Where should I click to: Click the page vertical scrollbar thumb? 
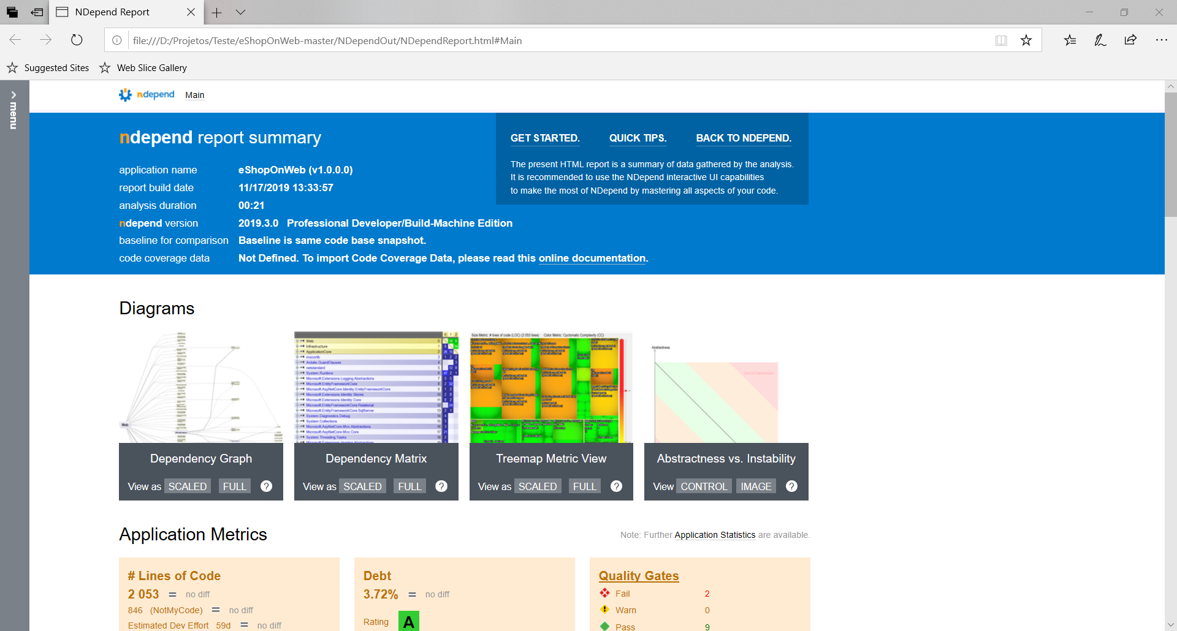tap(1170, 154)
